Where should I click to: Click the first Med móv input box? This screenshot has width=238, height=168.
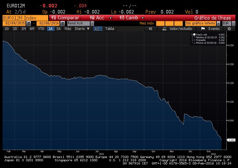coord(160,23)
